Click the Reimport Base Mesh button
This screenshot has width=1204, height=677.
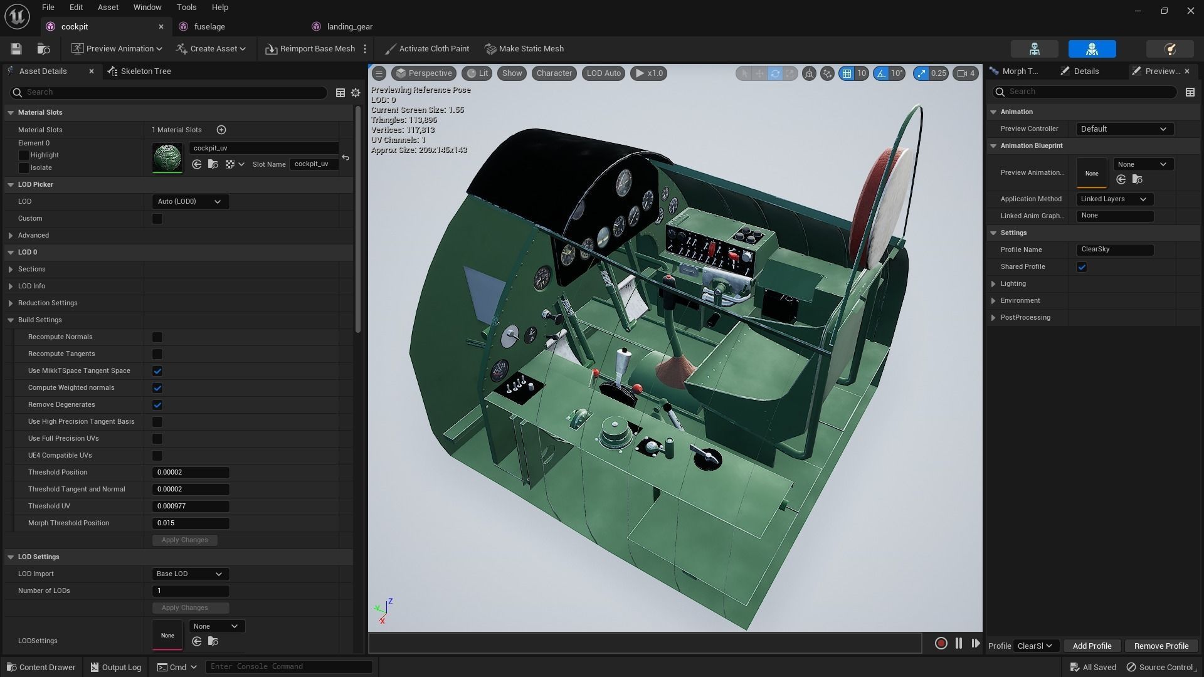tap(310, 49)
